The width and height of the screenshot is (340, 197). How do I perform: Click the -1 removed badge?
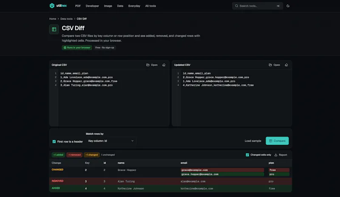pyautogui.click(x=74, y=155)
